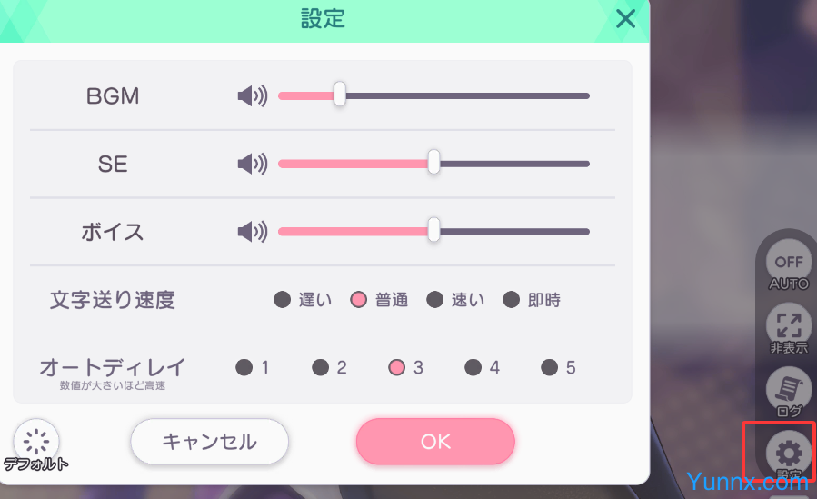817x499 pixels.
Task: Close the 設定 dialog with X
Action: point(625,18)
